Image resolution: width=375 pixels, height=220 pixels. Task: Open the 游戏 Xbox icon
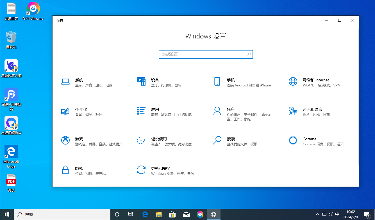65,140
